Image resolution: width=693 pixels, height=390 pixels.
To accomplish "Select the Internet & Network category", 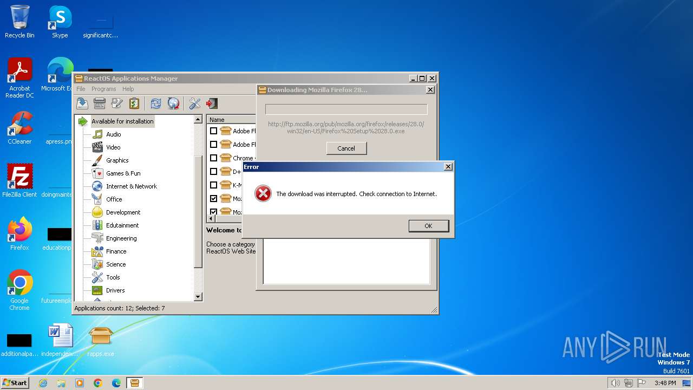I will (x=131, y=186).
